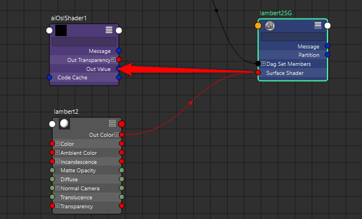The width and height of the screenshot is (362, 219).
Task: Click the Diffuse attribute label
Action: [x=69, y=179]
